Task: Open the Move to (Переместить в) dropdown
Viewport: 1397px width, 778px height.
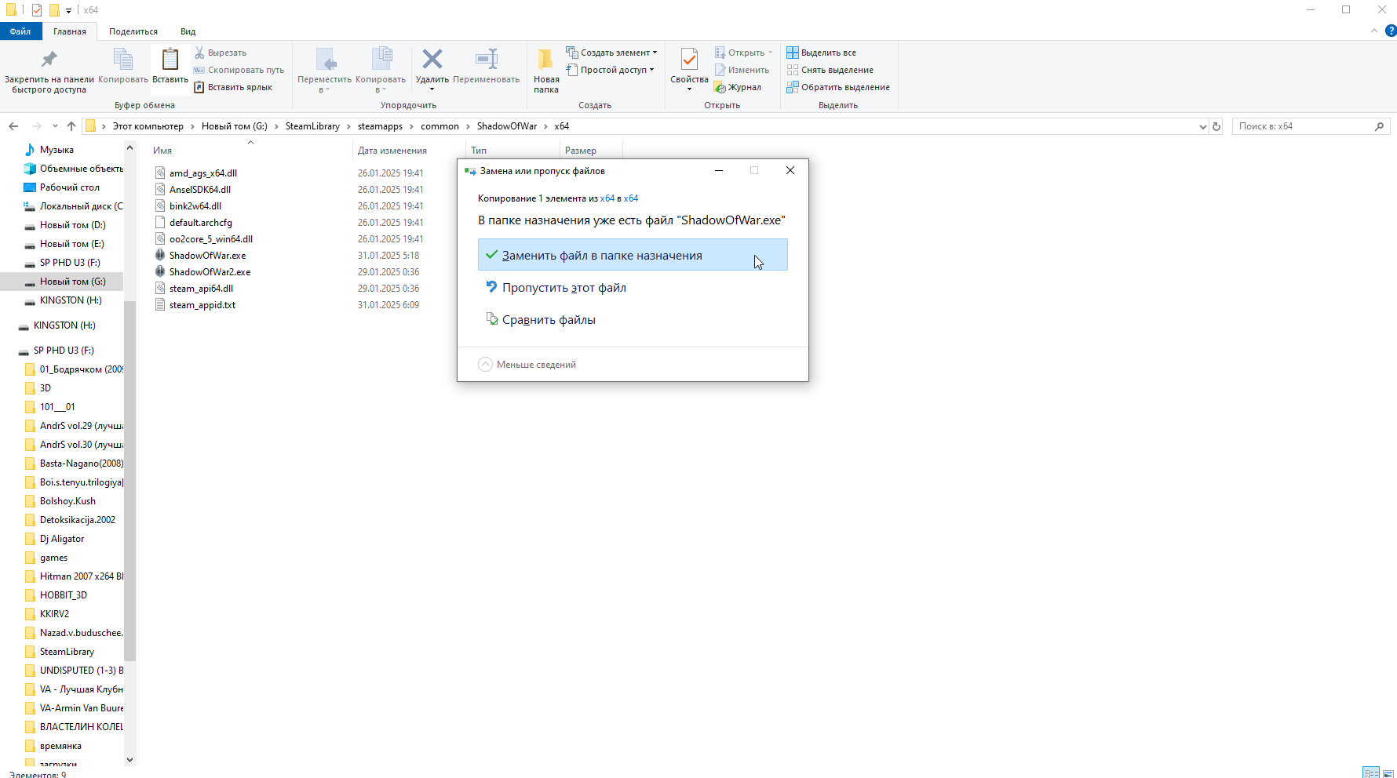Action: tap(325, 71)
